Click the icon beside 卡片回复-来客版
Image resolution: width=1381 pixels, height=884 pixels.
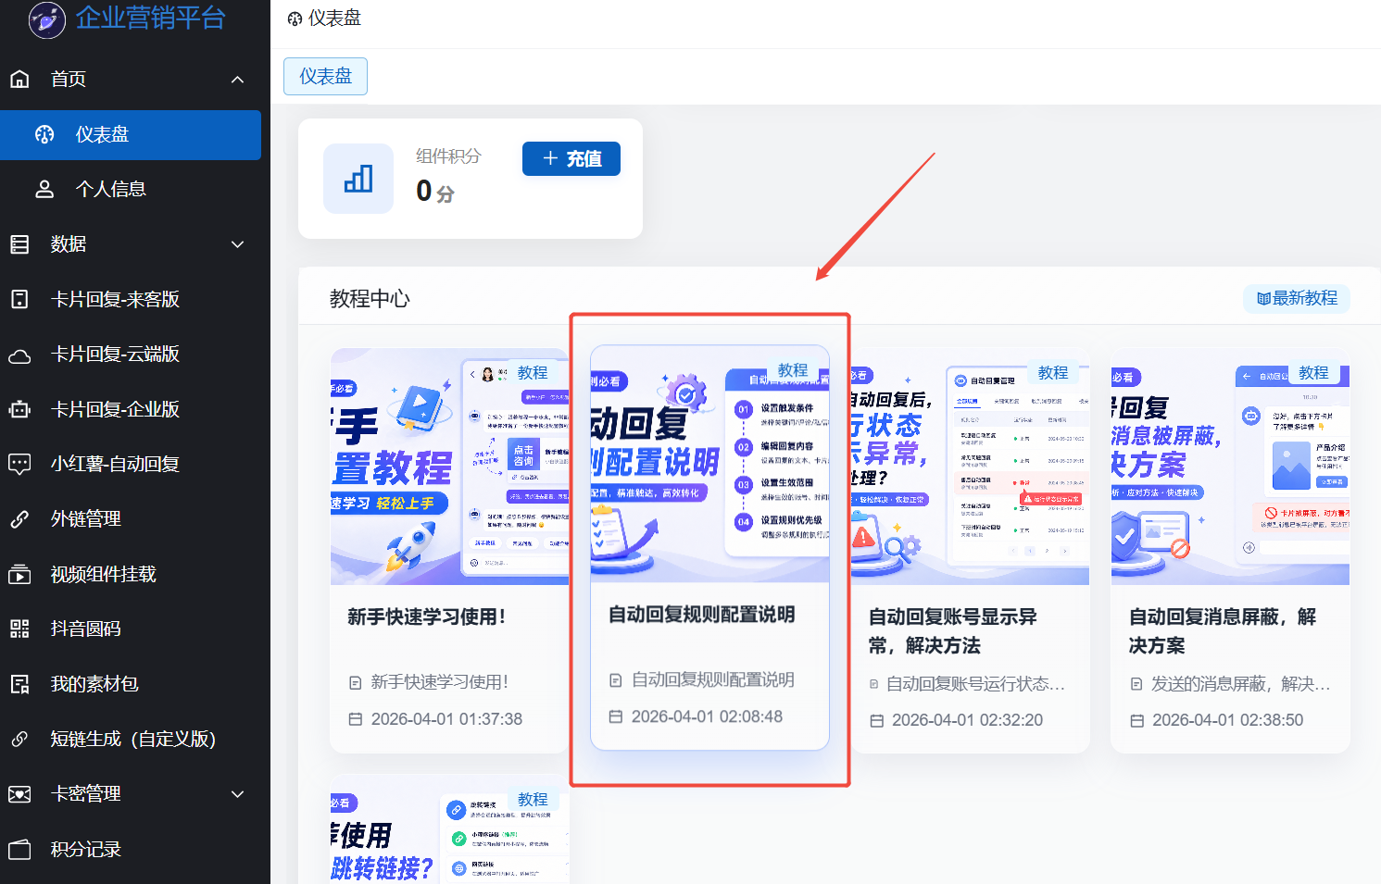click(19, 299)
